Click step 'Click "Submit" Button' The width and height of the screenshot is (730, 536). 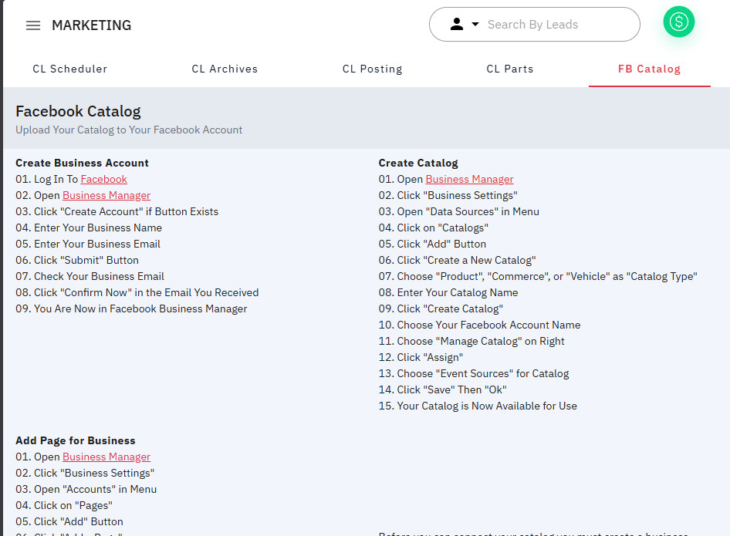(x=77, y=260)
